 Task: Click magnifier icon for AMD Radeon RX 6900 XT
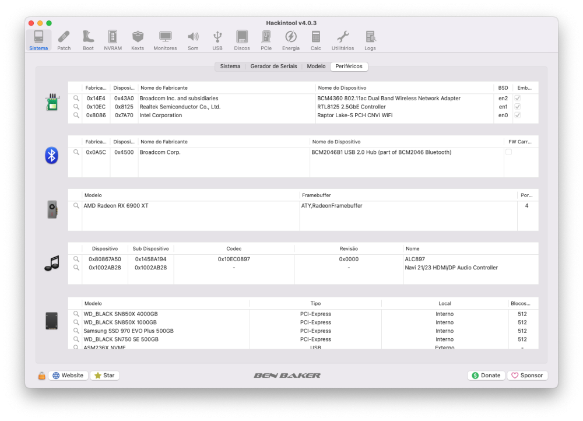[x=76, y=206]
